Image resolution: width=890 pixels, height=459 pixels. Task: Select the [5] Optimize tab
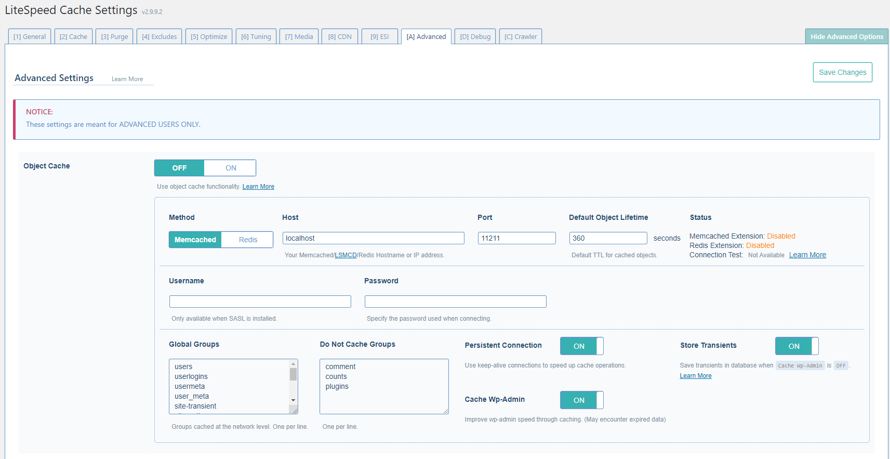coord(209,36)
